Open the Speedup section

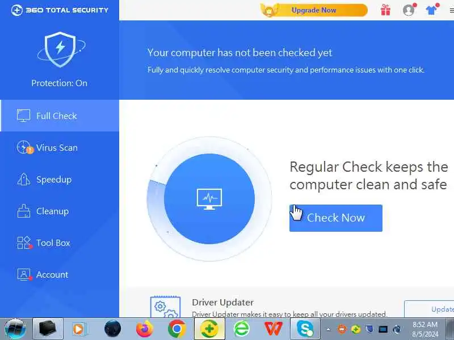[x=60, y=179]
